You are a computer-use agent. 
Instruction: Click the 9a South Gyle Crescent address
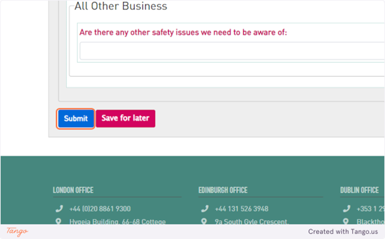[252, 221]
